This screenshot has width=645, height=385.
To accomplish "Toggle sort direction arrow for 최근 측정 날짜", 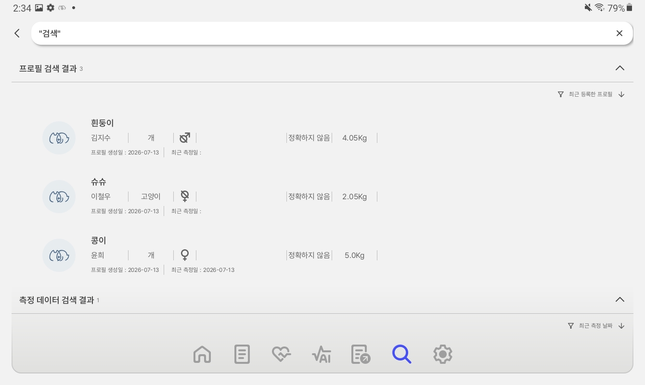I will (621, 326).
